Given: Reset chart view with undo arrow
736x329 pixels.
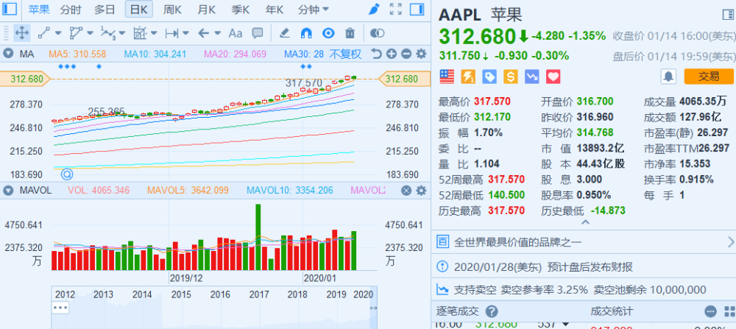Looking at the screenshot, I should 376,54.
